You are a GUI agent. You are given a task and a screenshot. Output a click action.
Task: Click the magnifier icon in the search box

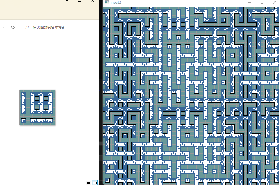(27, 27)
